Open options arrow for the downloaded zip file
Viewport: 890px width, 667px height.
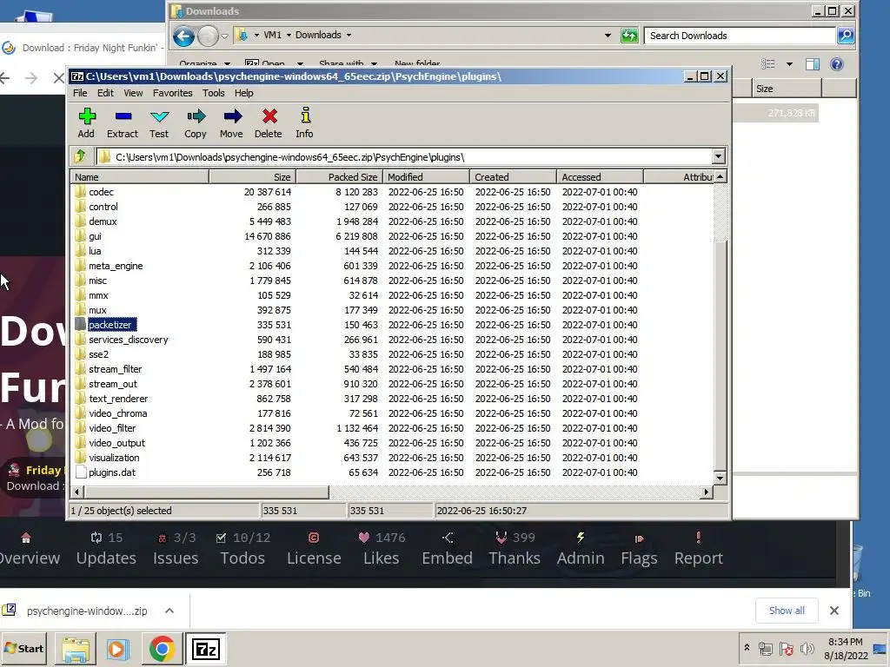[x=169, y=611]
